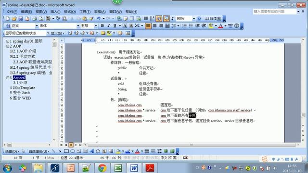Jump to 4 JdbcTemplate in document map
The height and width of the screenshot is (173, 308).
point(23,87)
